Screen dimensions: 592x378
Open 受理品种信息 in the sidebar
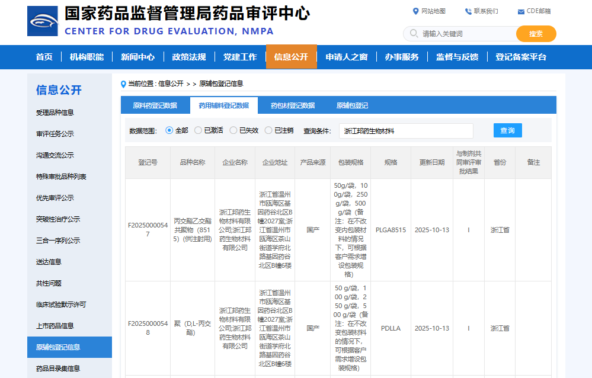[x=55, y=113]
